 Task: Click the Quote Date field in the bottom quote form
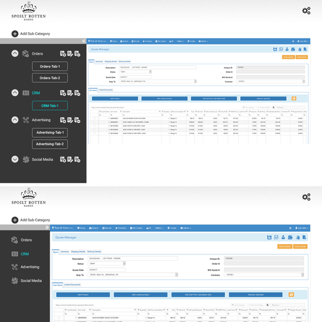pyautogui.click(x=106, y=269)
